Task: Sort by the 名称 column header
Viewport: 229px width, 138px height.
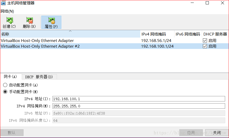Action: 70,34
